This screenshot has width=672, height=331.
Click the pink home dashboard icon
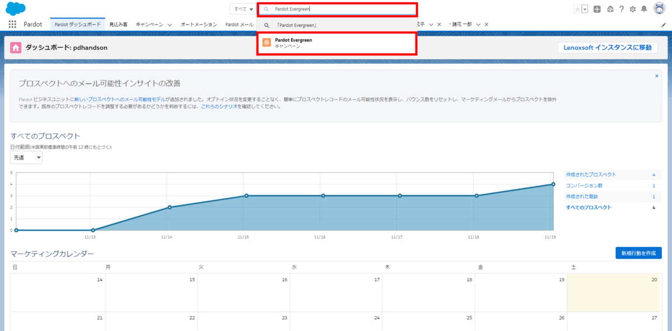[16, 48]
